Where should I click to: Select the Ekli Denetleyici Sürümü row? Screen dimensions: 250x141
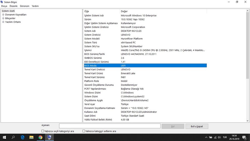point(145,62)
